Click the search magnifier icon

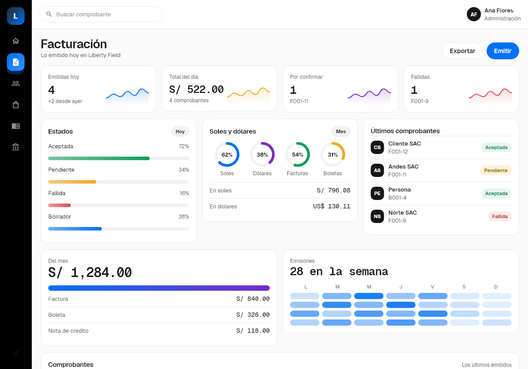coord(49,14)
